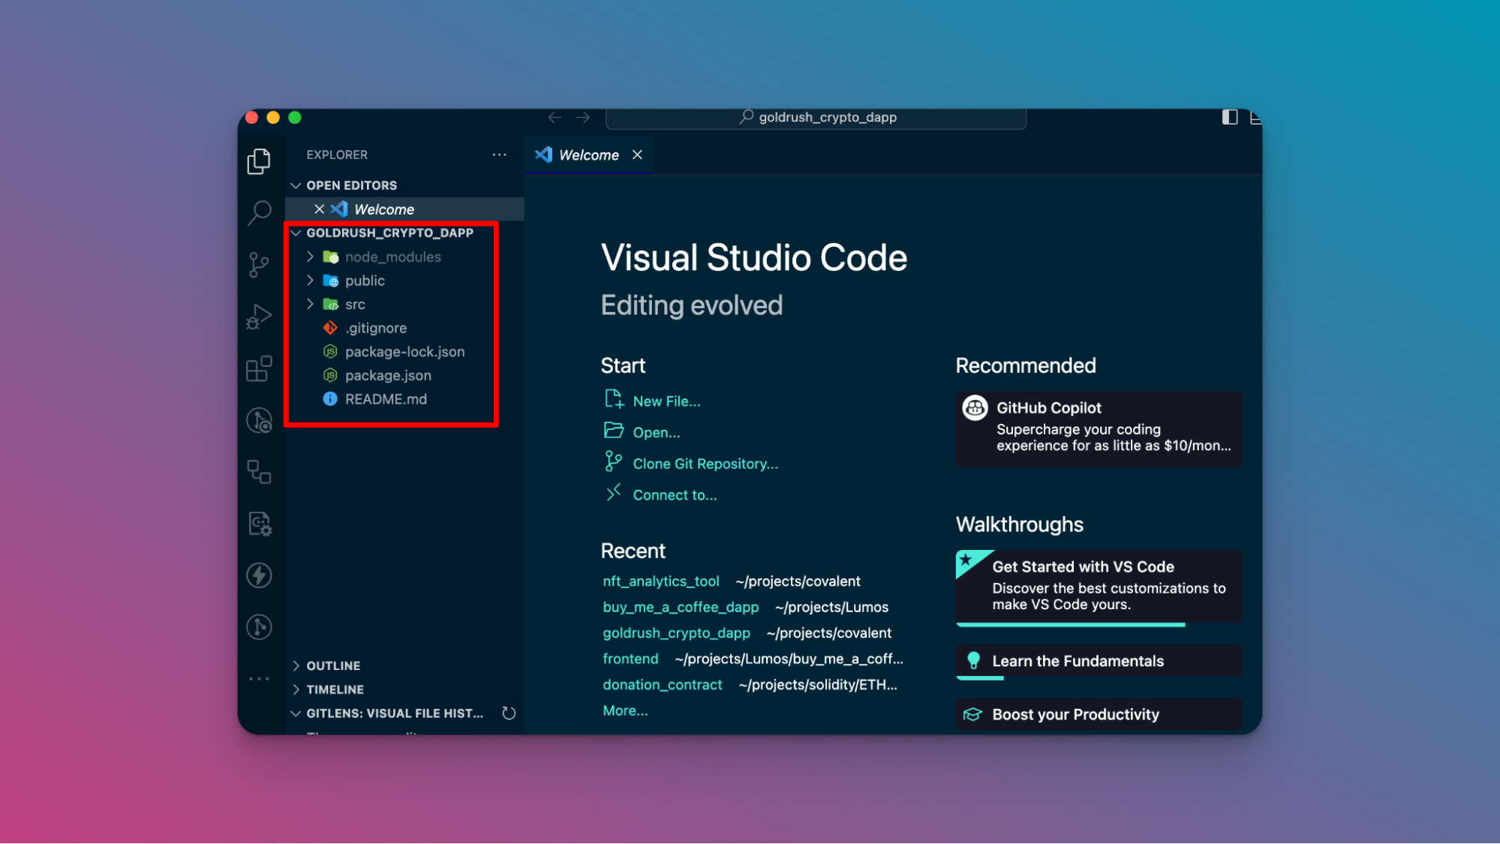Screen dimensions: 1500x844
Task: Open recent project buy_me_a_coffee_dapp
Action: (x=681, y=607)
